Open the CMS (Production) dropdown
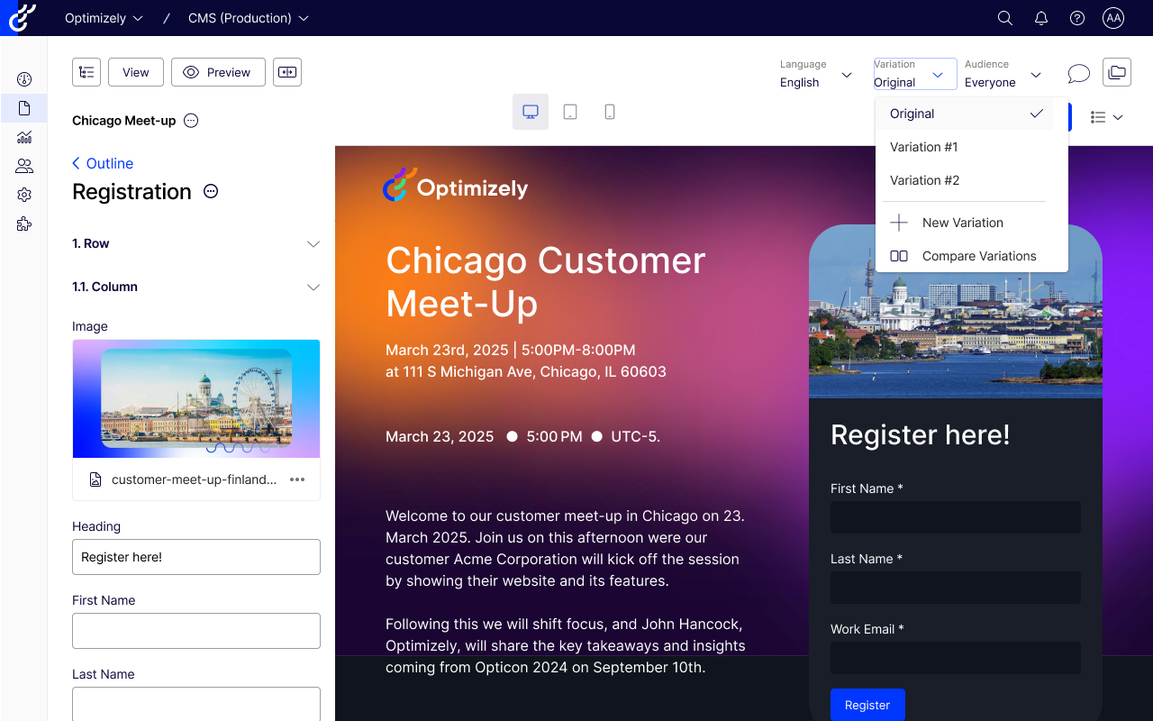Viewport: 1153px width, 721px height. pyautogui.click(x=249, y=18)
